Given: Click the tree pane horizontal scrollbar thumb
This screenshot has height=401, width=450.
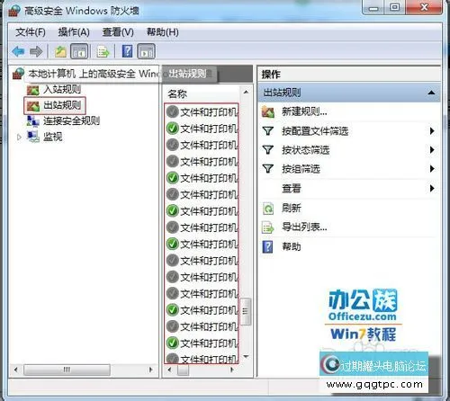Looking at the screenshot, I should (67, 370).
